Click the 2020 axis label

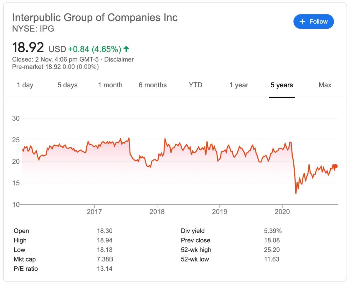tap(282, 212)
